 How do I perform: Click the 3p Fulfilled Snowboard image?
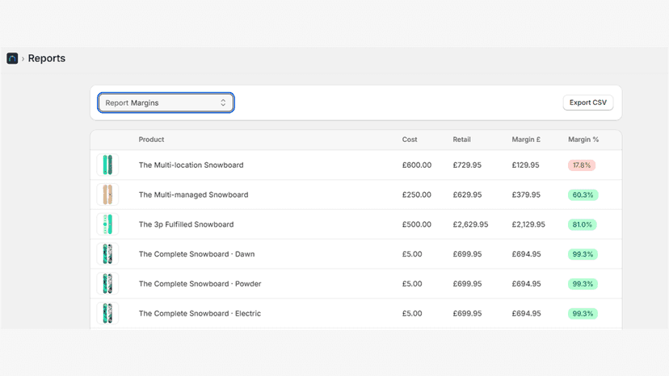click(x=107, y=224)
